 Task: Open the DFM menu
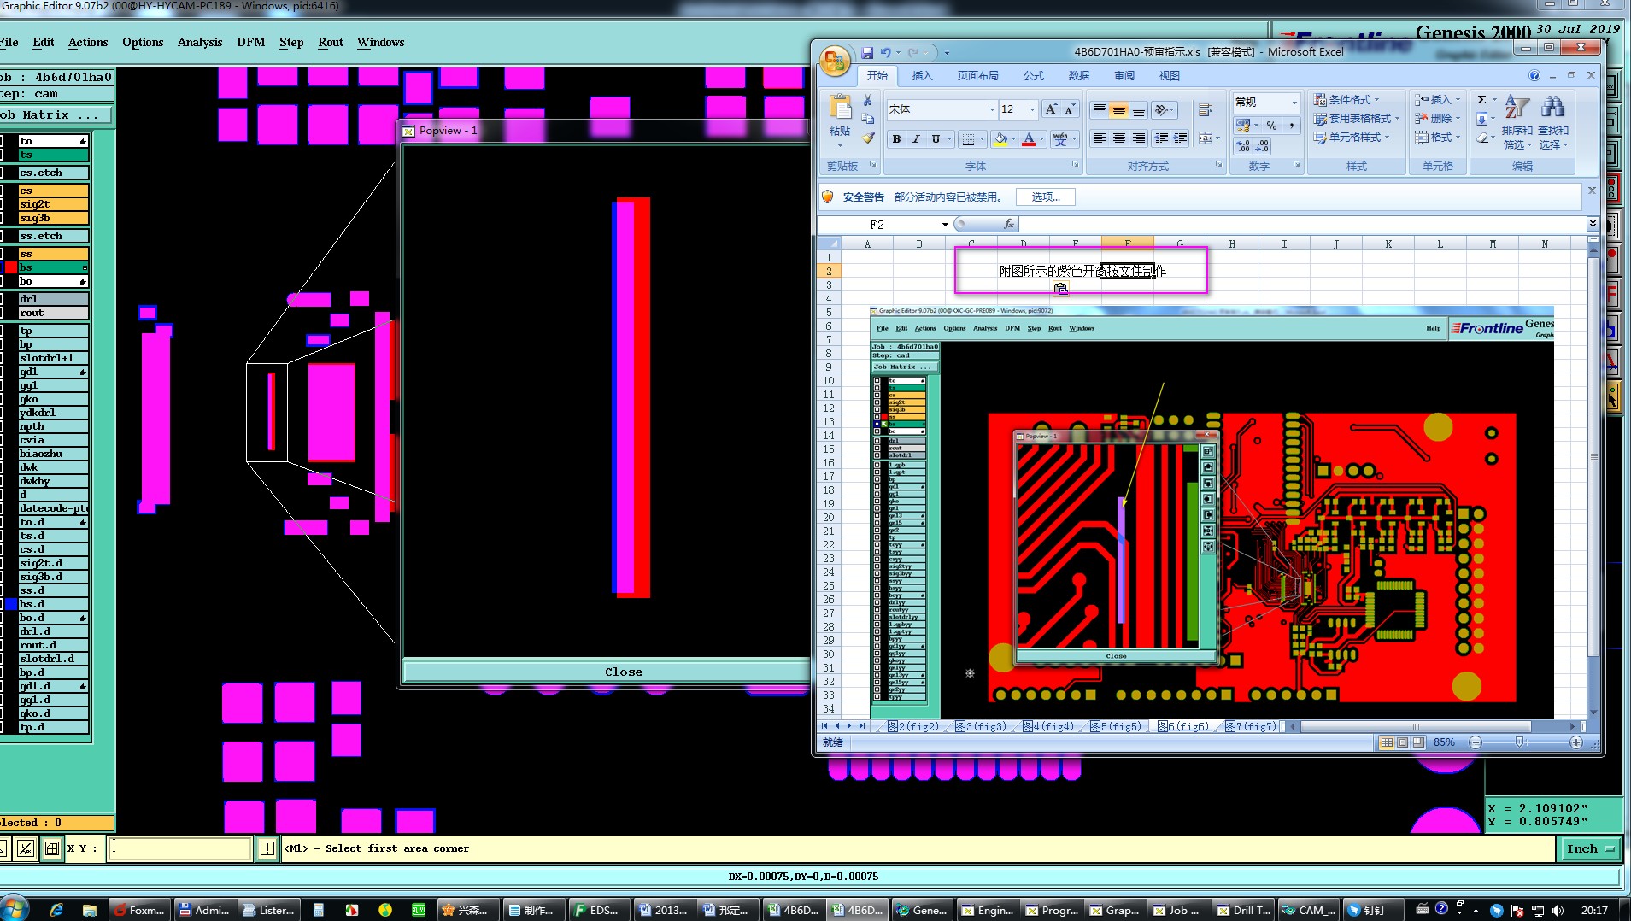coord(251,42)
